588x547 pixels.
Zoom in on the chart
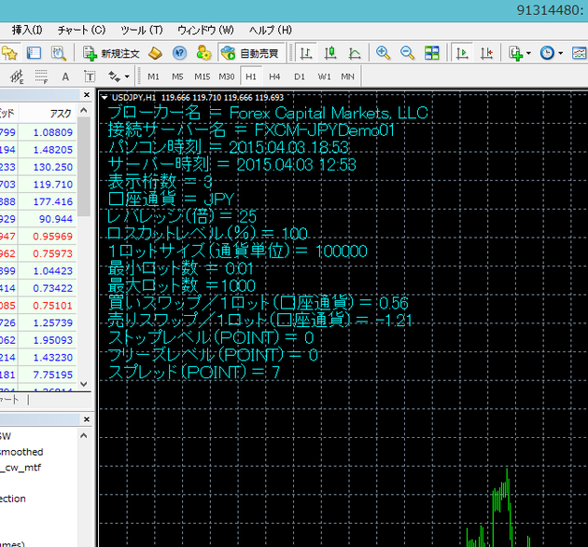click(383, 53)
